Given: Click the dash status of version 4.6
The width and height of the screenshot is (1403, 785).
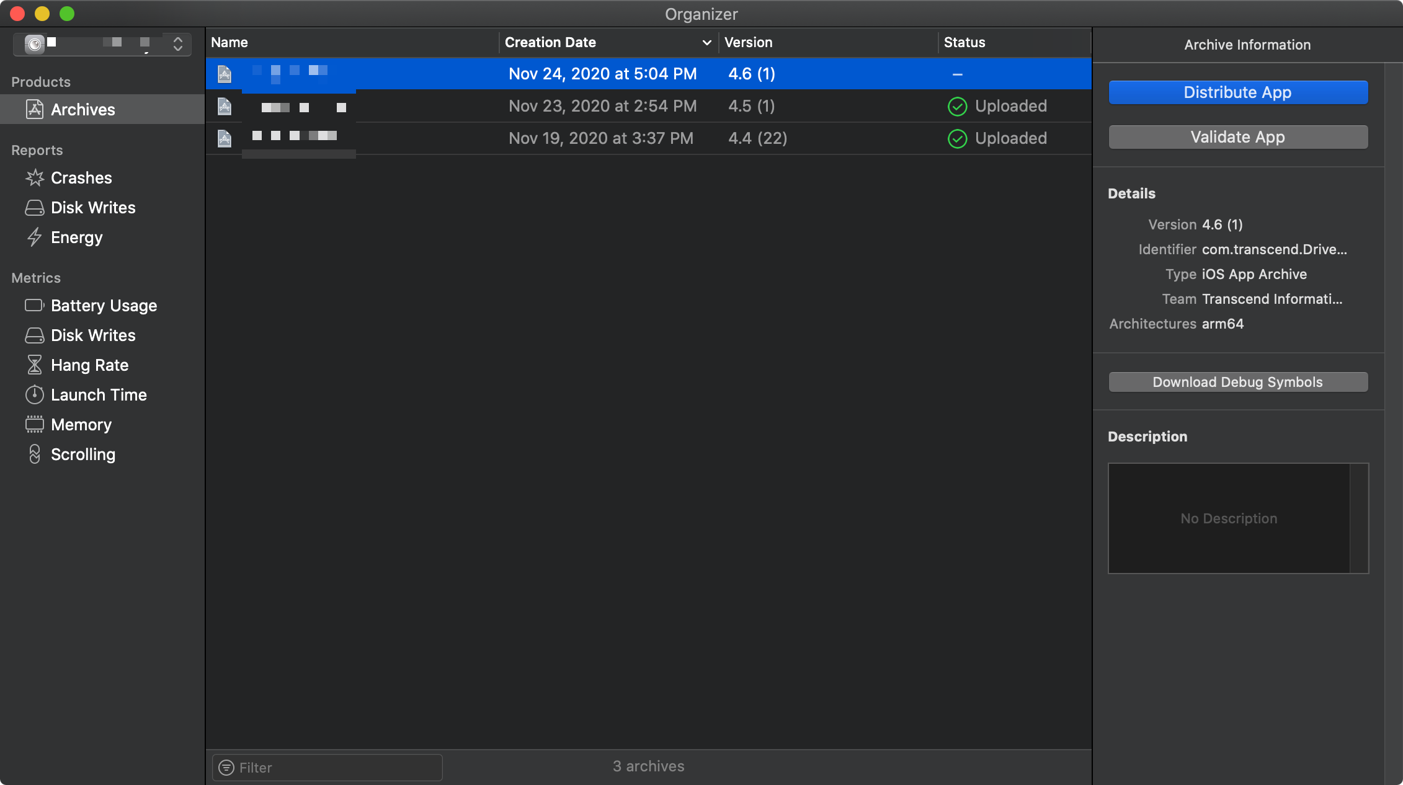Looking at the screenshot, I should [x=958, y=74].
